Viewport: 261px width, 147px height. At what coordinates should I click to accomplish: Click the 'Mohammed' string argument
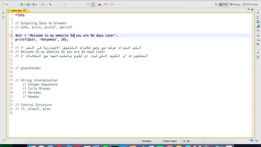click(x=49, y=40)
